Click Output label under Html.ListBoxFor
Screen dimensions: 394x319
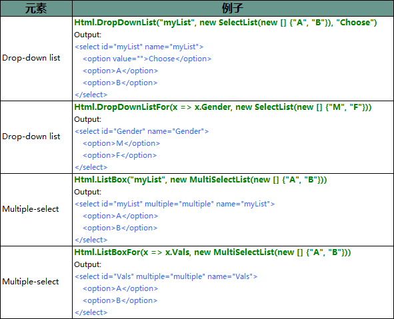pyautogui.click(x=87, y=264)
